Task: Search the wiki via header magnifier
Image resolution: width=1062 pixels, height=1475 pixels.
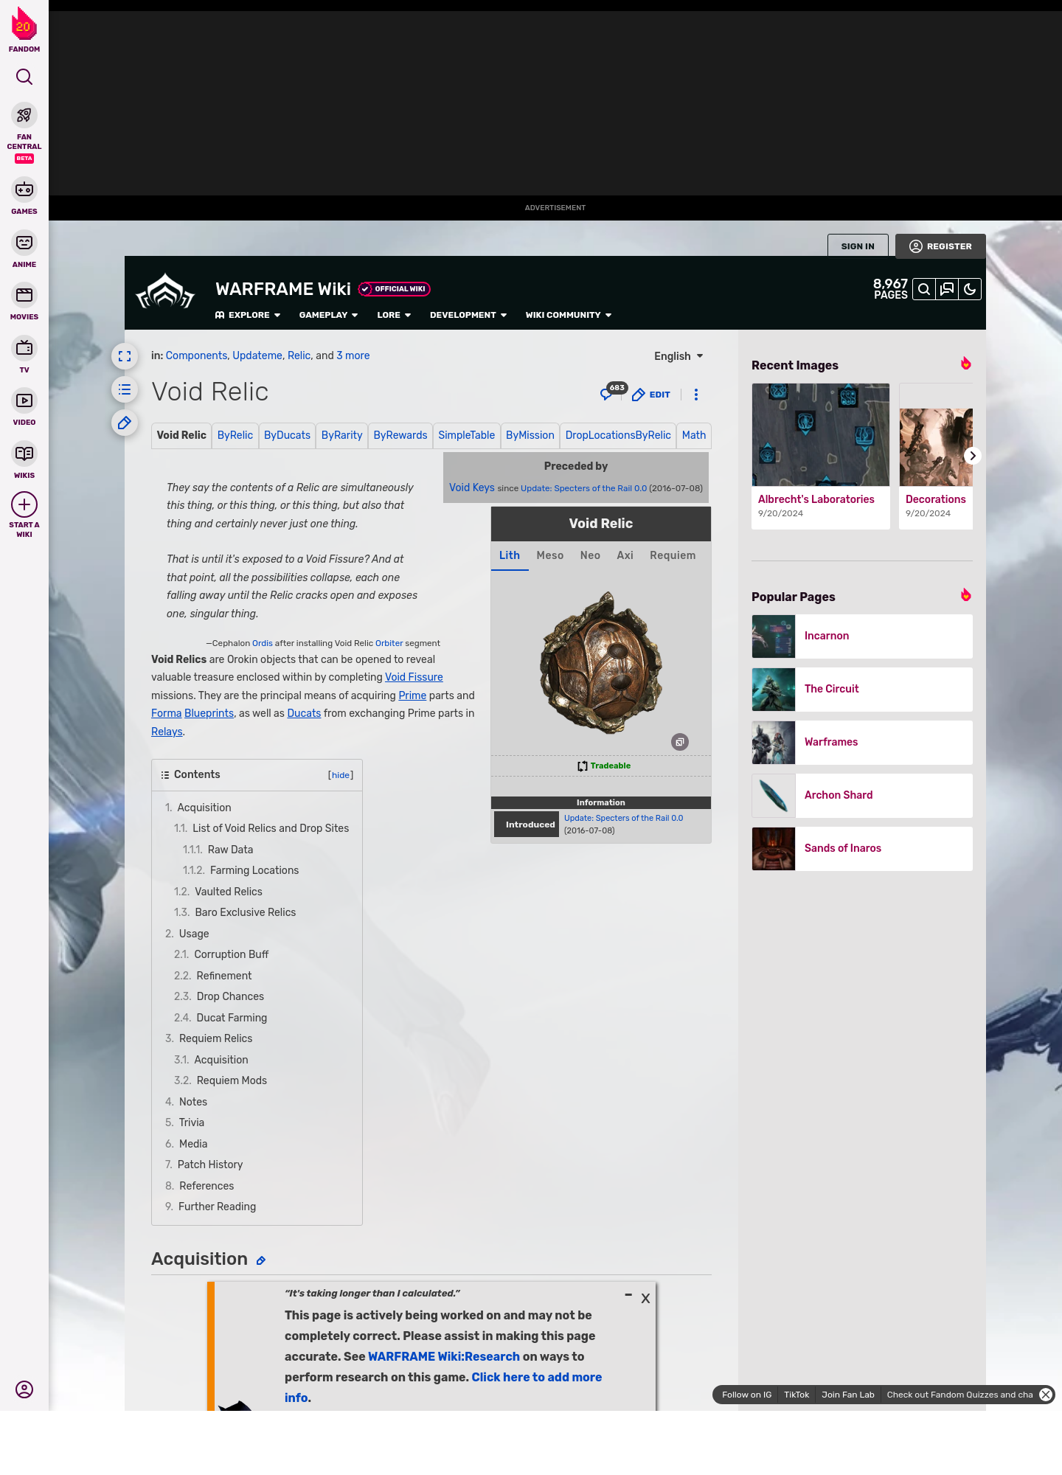Action: pyautogui.click(x=924, y=289)
